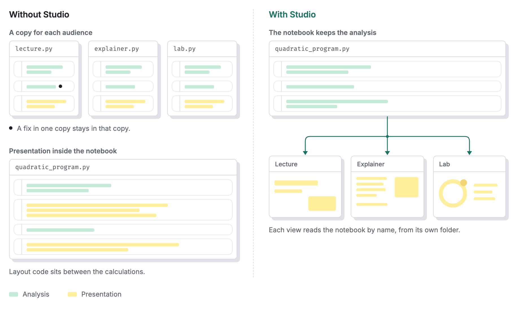Click the black dot in the lecture.py cell
Screen dimensions: 515x309
pos(60,86)
